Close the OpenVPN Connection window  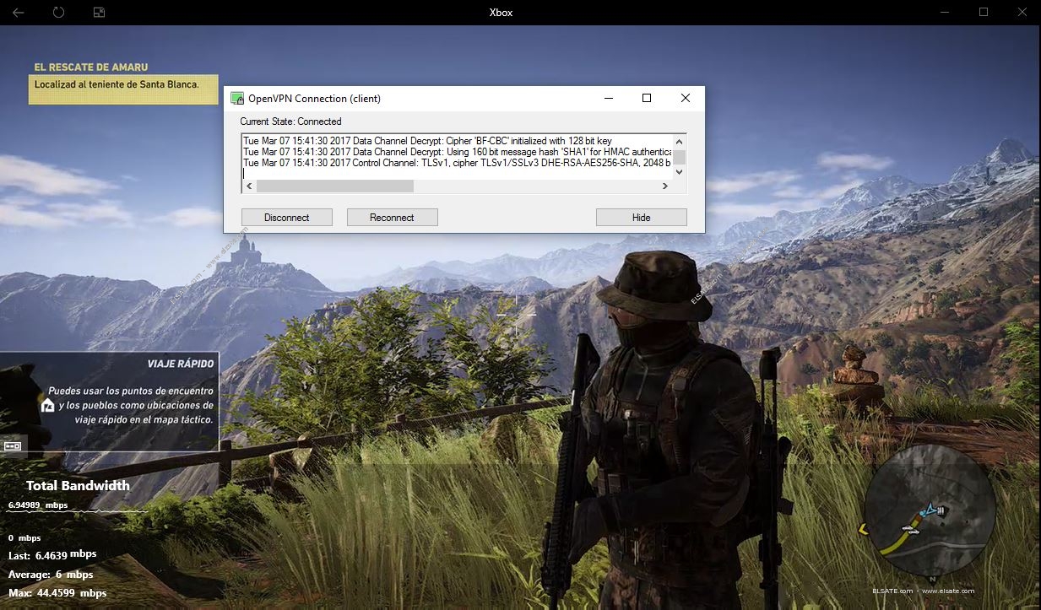click(x=686, y=98)
